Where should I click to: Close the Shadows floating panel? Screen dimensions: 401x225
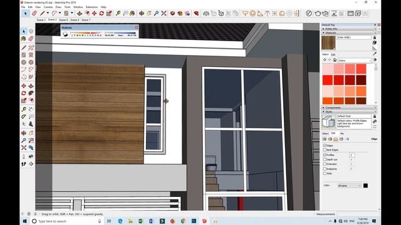click(137, 27)
